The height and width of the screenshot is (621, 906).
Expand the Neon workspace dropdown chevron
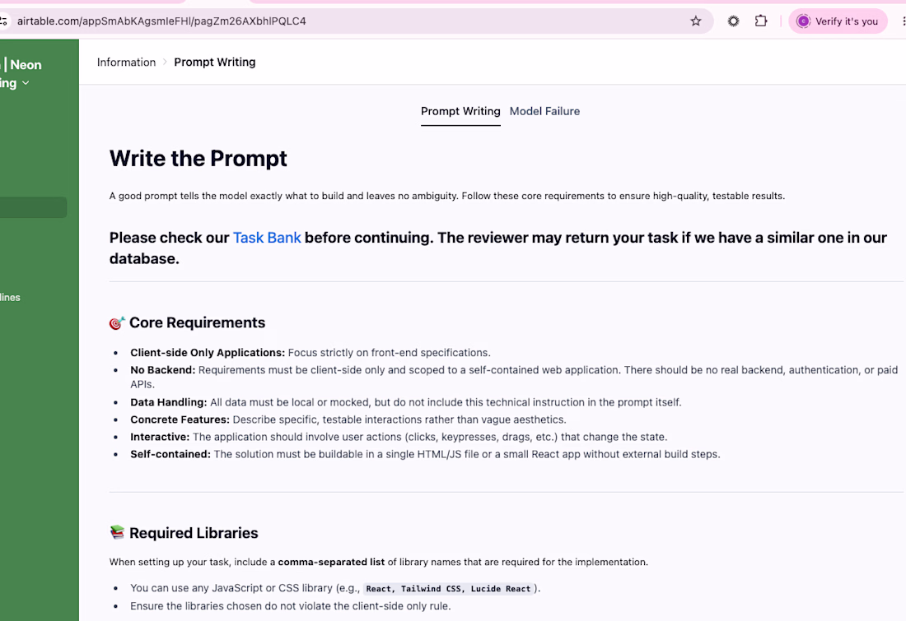coord(26,83)
